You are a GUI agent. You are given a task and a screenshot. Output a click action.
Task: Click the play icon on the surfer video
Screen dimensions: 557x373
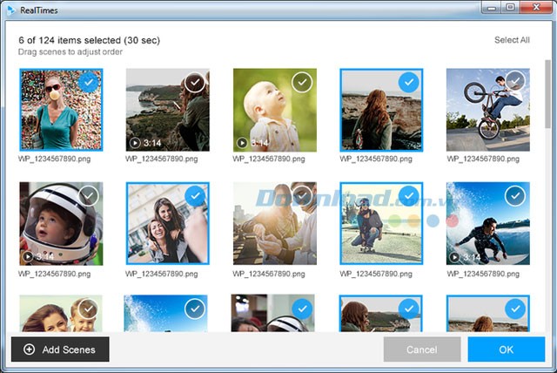[x=455, y=256]
